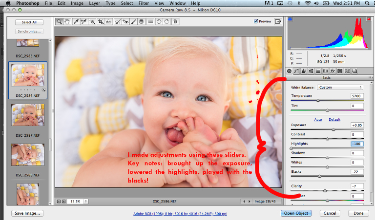Screen dimensions: 375x220
Task: Click the Save Image button
Action: pyautogui.click(x=27, y=213)
